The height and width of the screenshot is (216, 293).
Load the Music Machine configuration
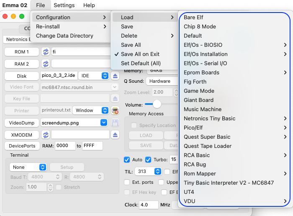pyautogui.click(x=235, y=109)
